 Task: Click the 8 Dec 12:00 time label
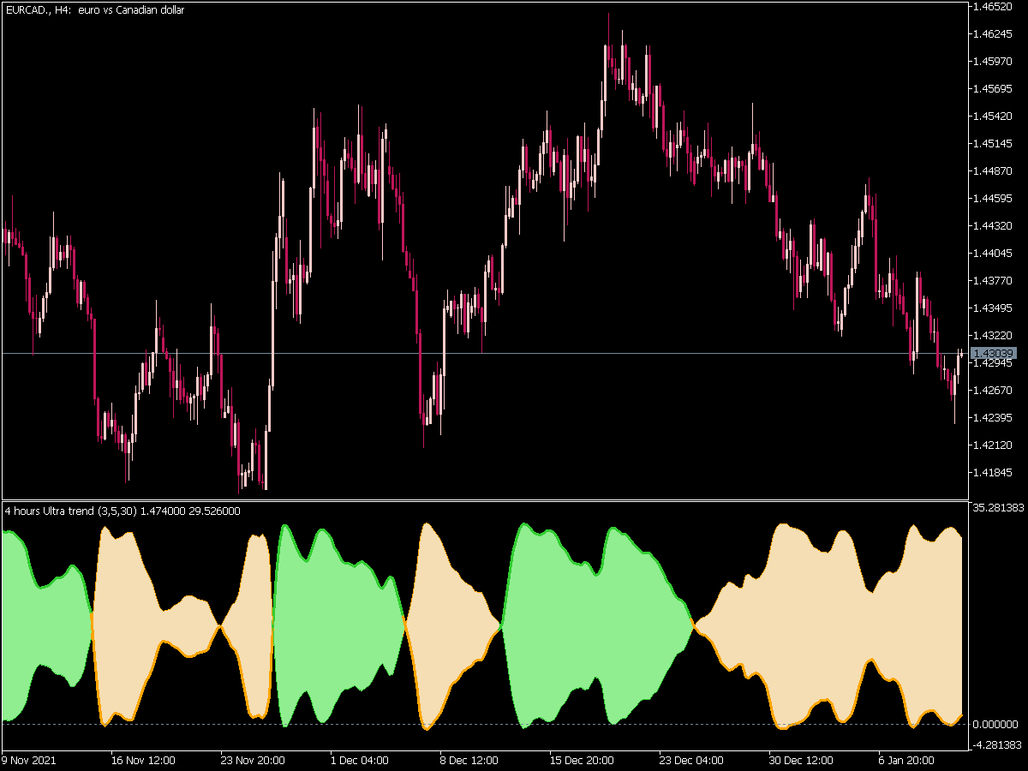coord(469,760)
